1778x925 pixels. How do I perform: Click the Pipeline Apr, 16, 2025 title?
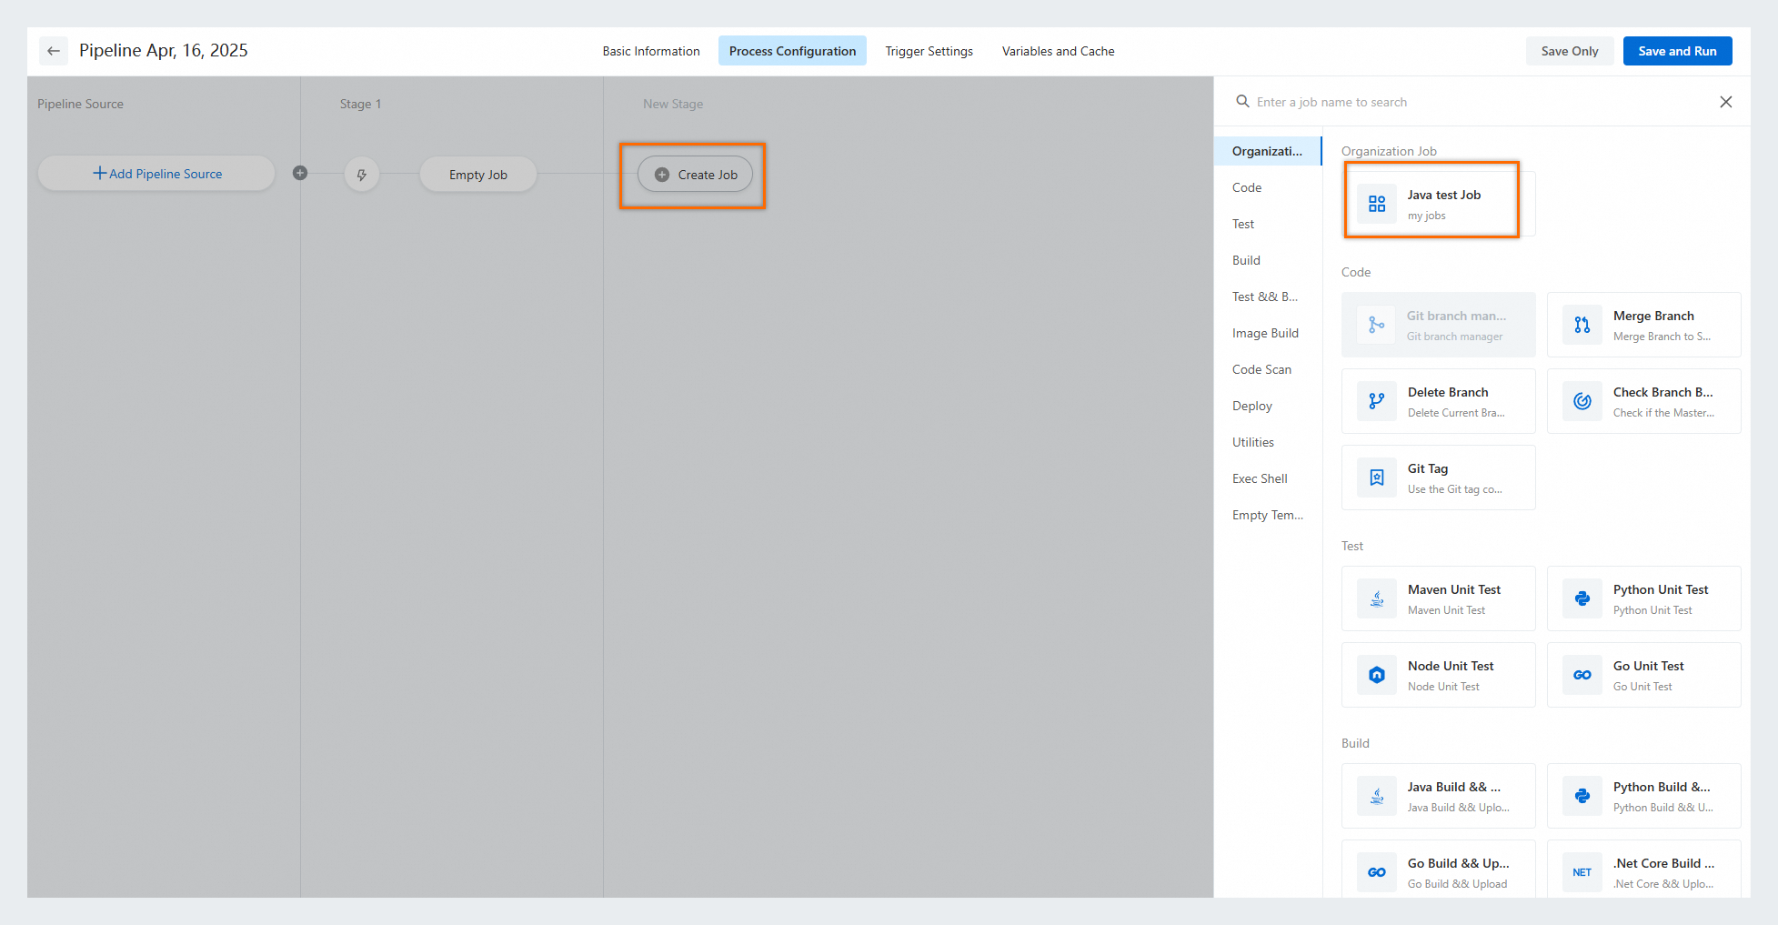click(164, 51)
